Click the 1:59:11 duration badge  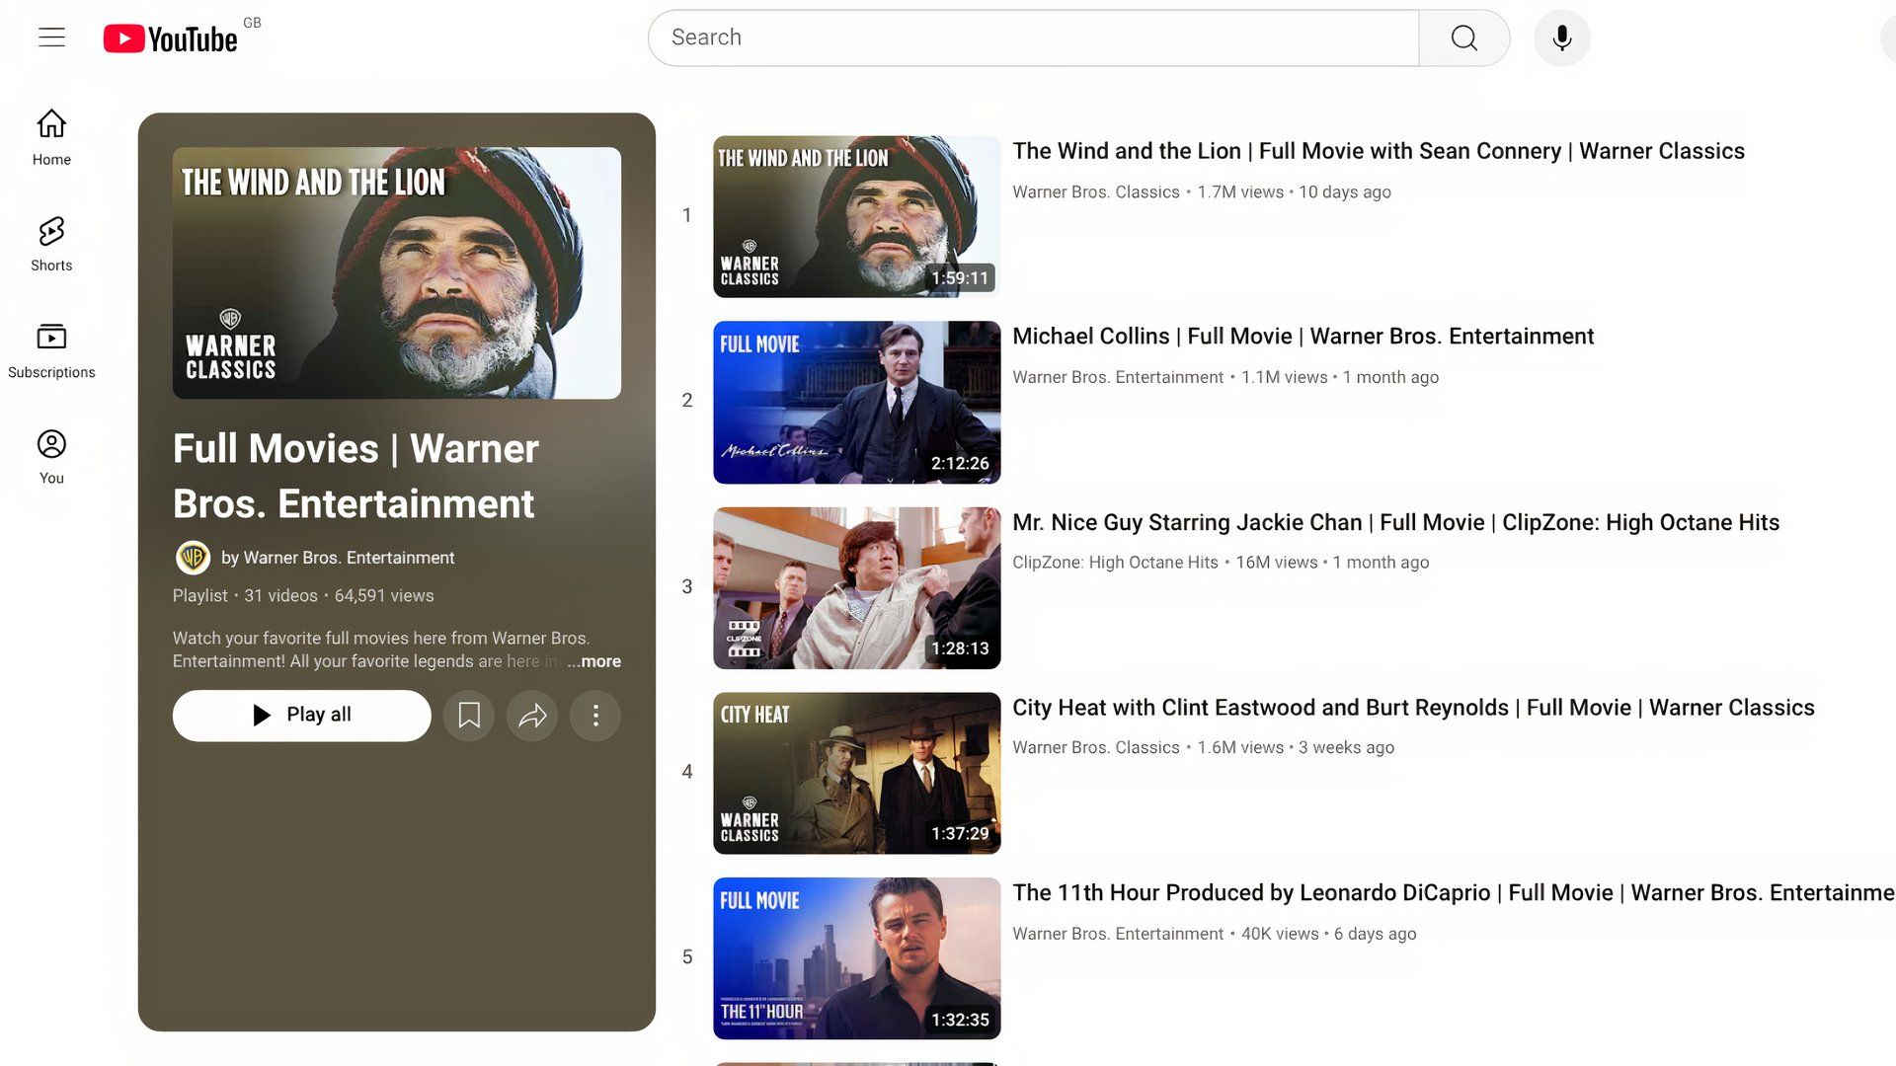point(960,278)
